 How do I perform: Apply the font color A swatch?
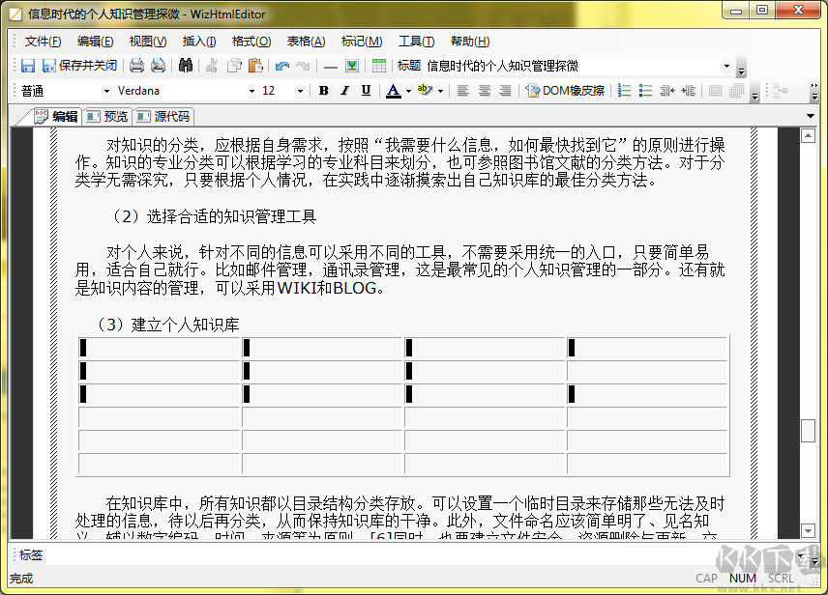tap(393, 91)
